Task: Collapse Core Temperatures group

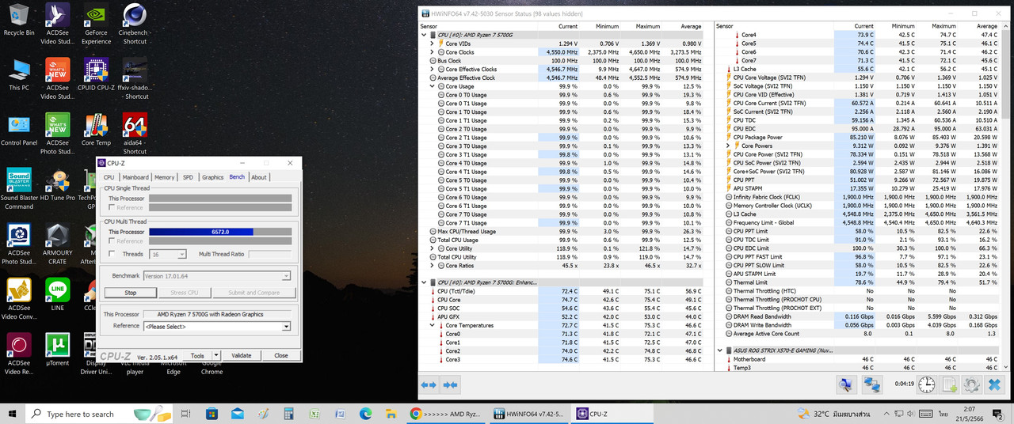Action: (432, 325)
